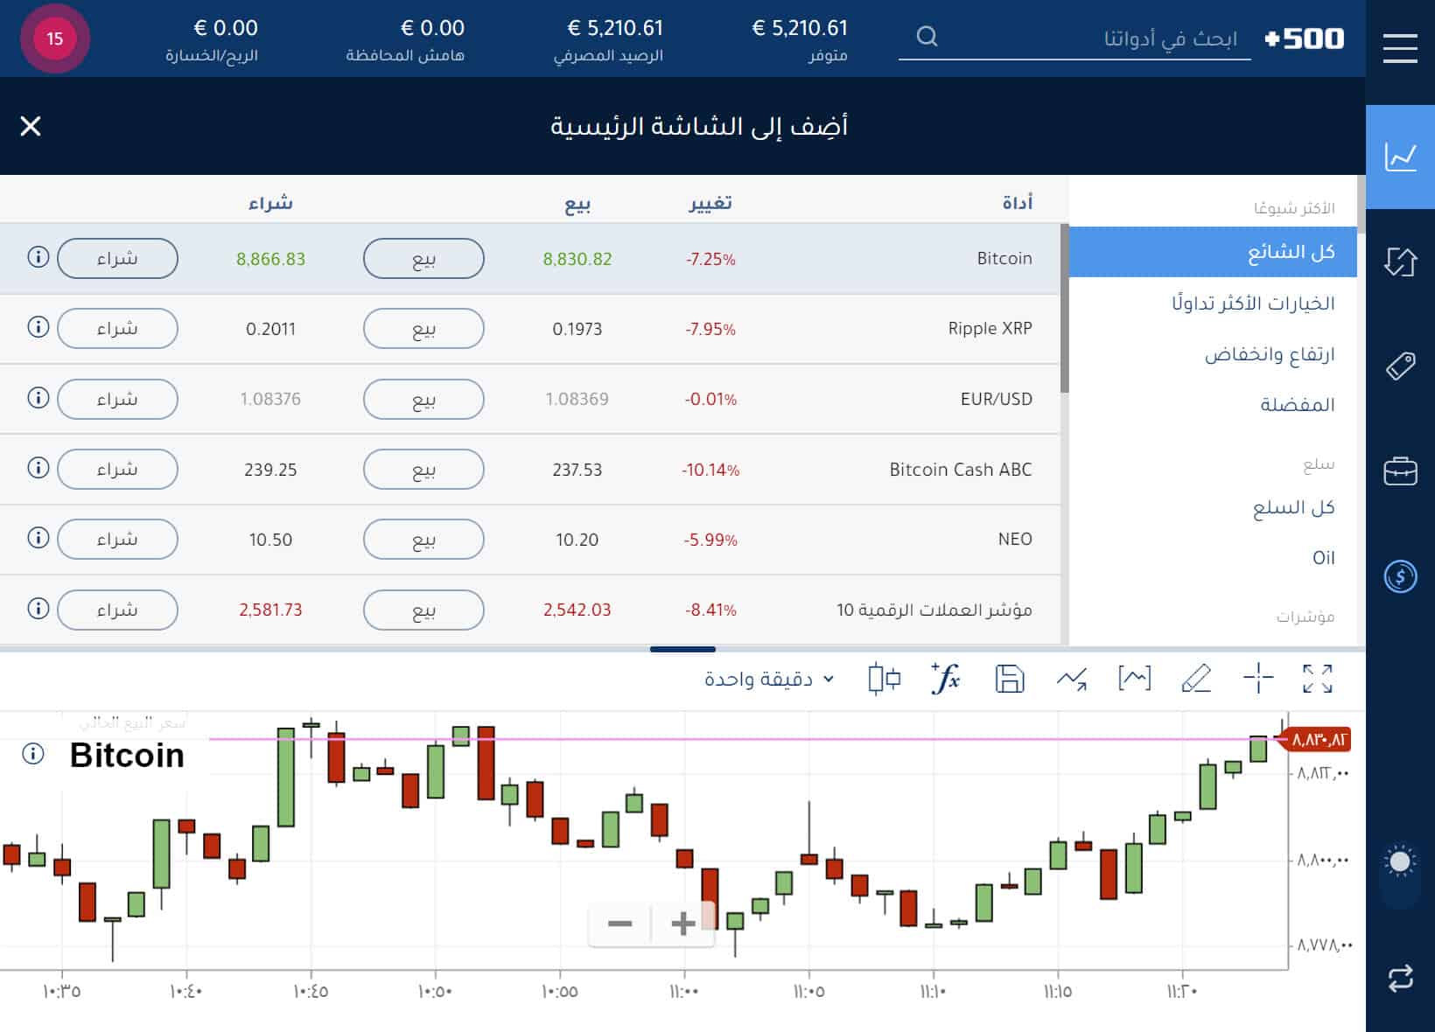This screenshot has height=1032, width=1435.
Task: Open Bitcoin row info icon
Action: click(x=38, y=257)
